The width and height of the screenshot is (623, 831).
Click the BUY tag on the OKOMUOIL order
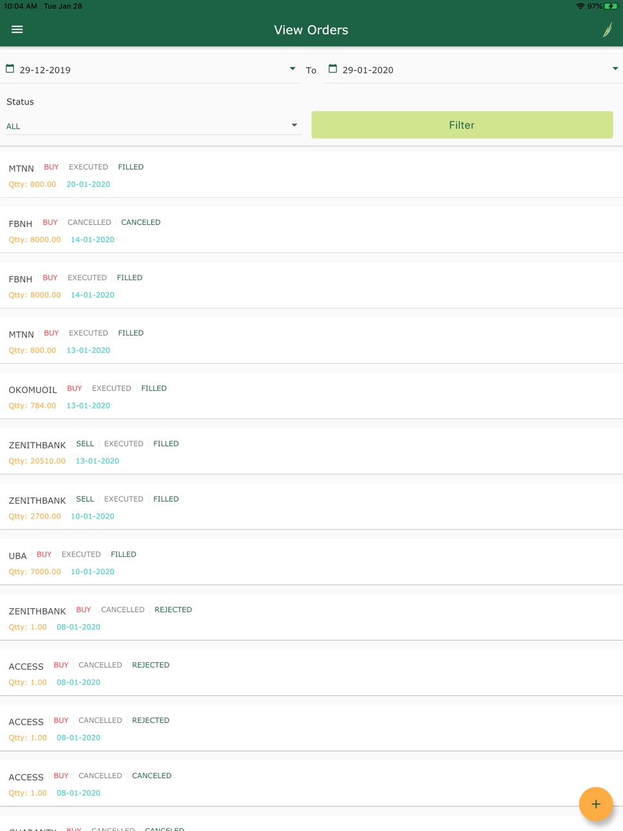75,388
